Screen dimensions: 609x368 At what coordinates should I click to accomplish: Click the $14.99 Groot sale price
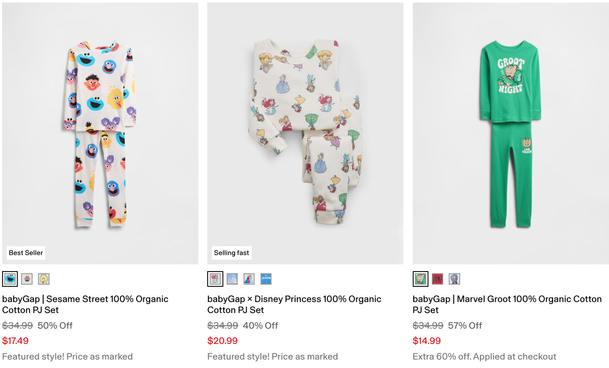pyautogui.click(x=426, y=341)
